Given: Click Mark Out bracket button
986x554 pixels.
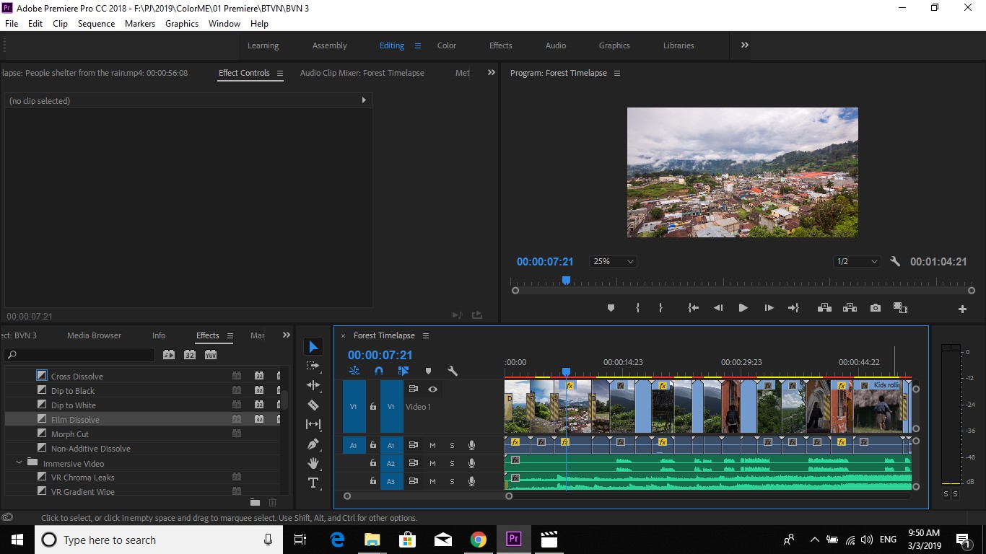Looking at the screenshot, I should [x=660, y=308].
